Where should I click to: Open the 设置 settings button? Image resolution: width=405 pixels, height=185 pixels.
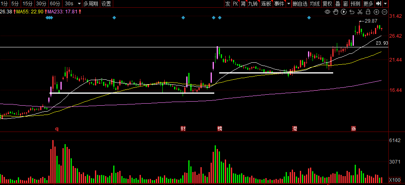[106, 4]
